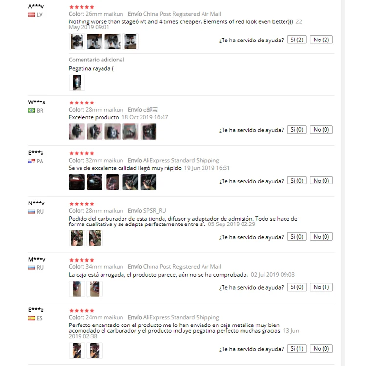
Task: Click the Latvia flag icon next to LV
Action: [x=32, y=15]
